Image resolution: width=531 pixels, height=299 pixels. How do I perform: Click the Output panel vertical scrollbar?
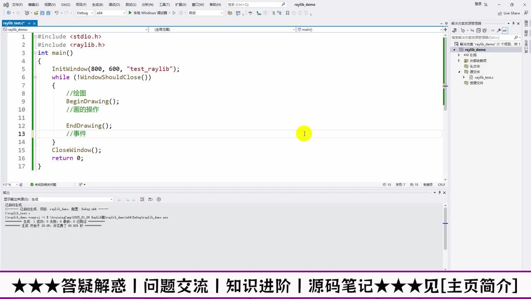(x=445, y=237)
